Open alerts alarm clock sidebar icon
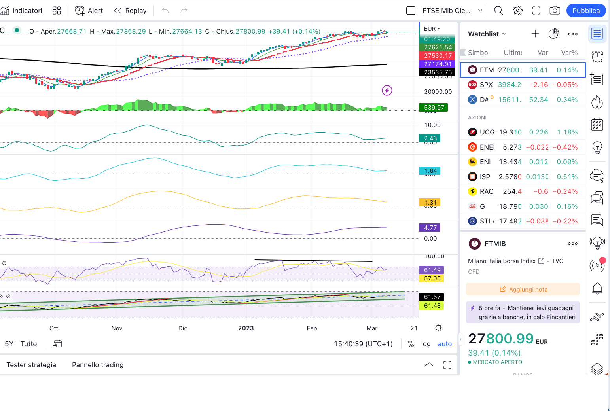The height and width of the screenshot is (411, 610). tap(597, 57)
